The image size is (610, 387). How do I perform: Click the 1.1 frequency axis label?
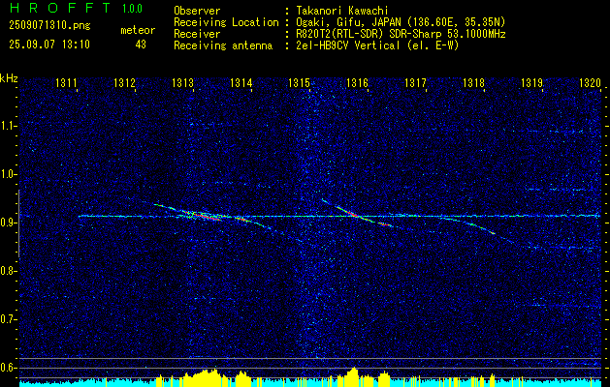(x=7, y=126)
